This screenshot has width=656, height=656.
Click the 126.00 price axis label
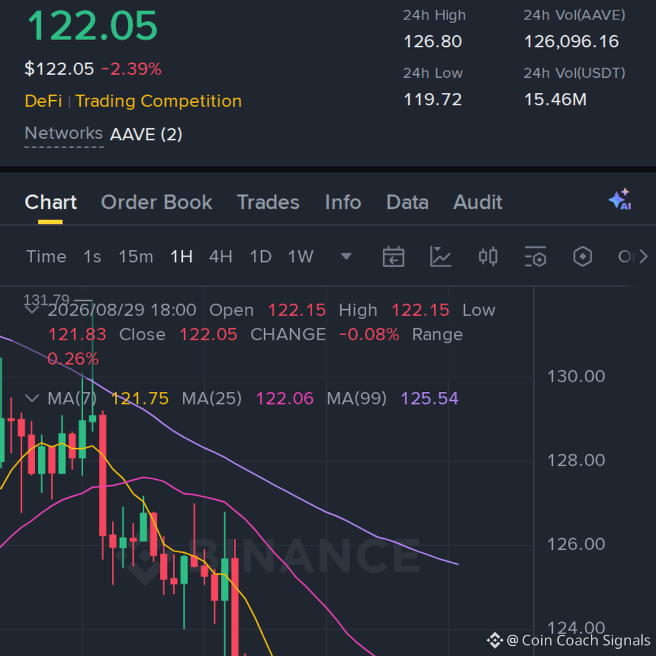576,544
